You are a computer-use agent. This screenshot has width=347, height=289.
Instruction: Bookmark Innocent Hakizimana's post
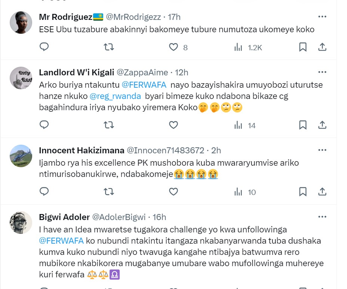[303, 192]
